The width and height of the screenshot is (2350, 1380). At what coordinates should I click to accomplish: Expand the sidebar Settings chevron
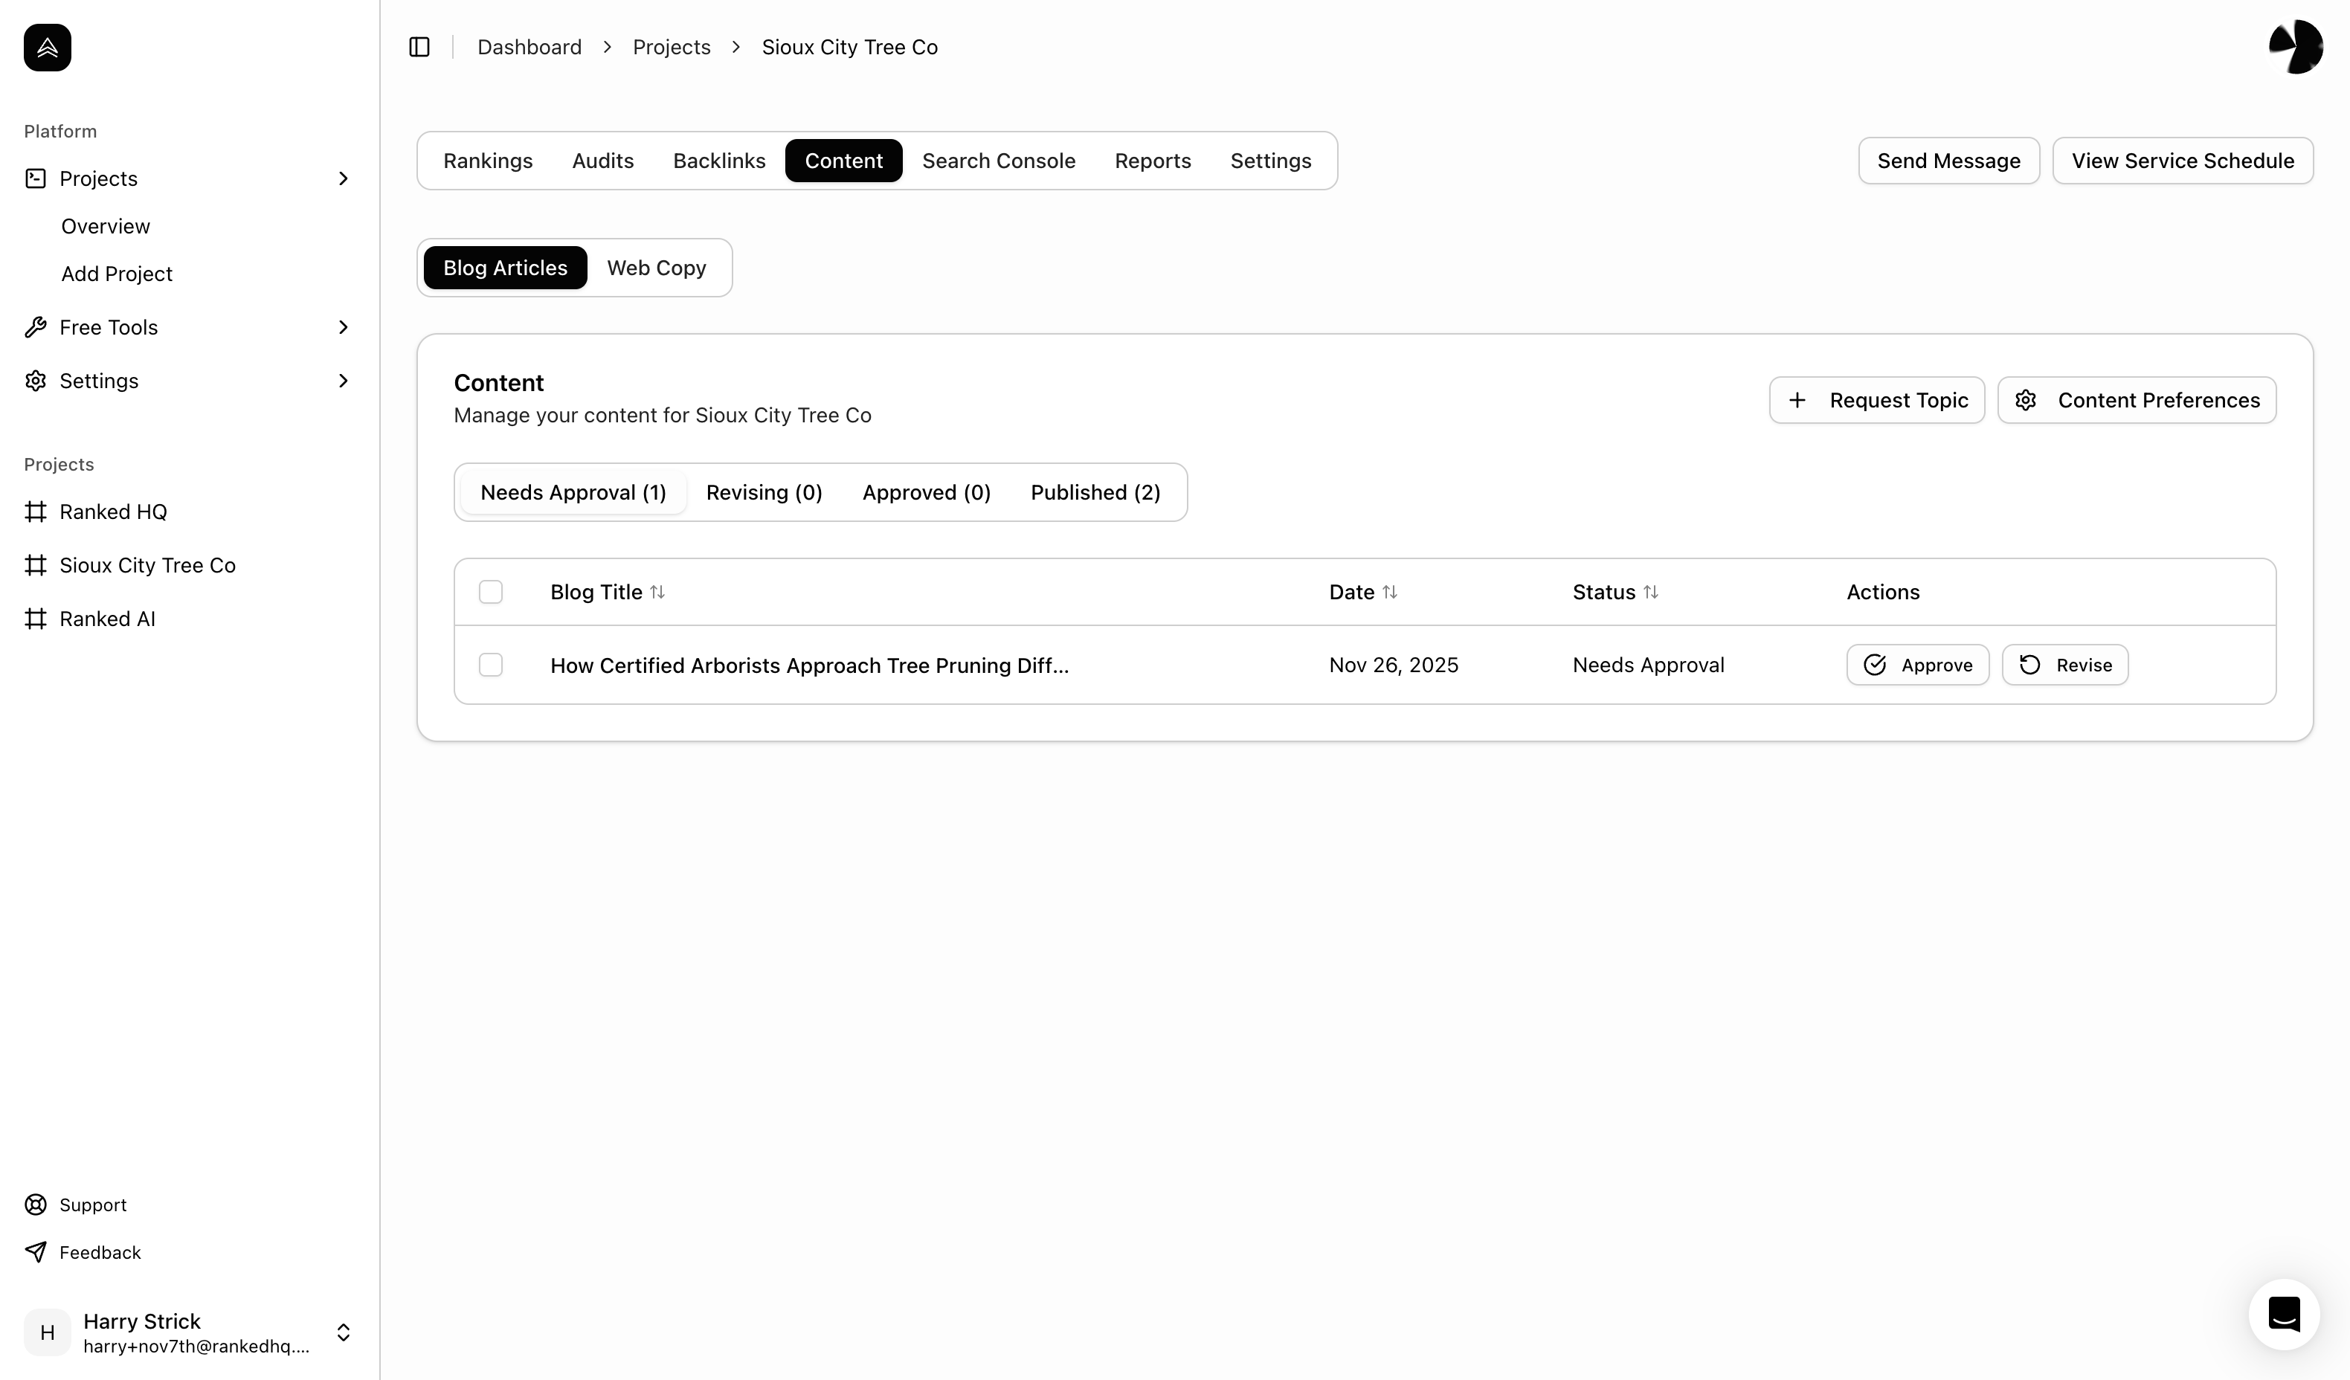(x=343, y=381)
